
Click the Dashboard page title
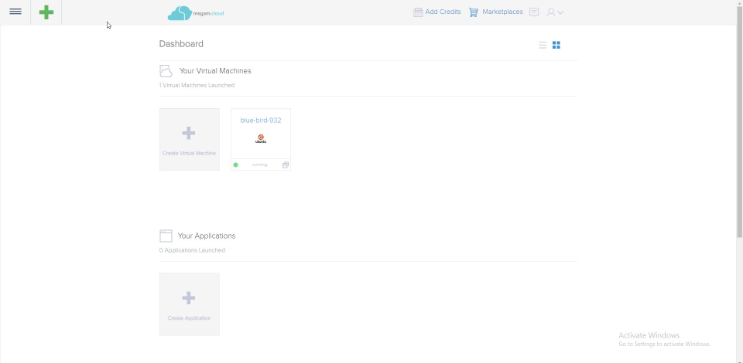181,44
